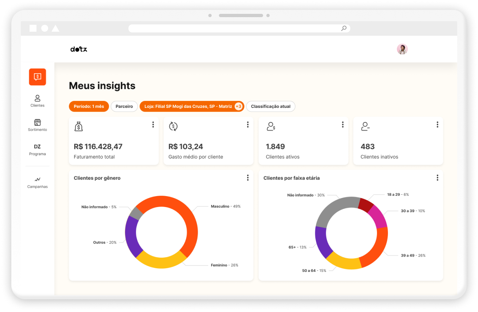Select gray Não informado age segment

[333, 209]
